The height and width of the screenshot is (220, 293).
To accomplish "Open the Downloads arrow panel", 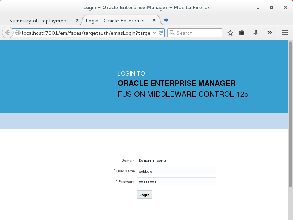I will pos(256,33).
